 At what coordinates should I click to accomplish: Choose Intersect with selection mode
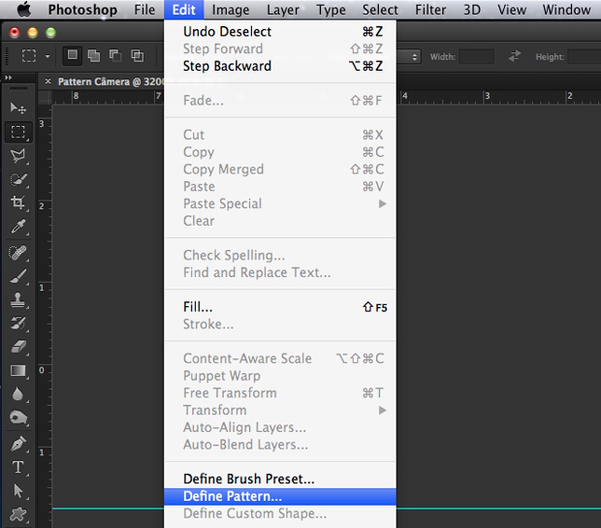137,56
